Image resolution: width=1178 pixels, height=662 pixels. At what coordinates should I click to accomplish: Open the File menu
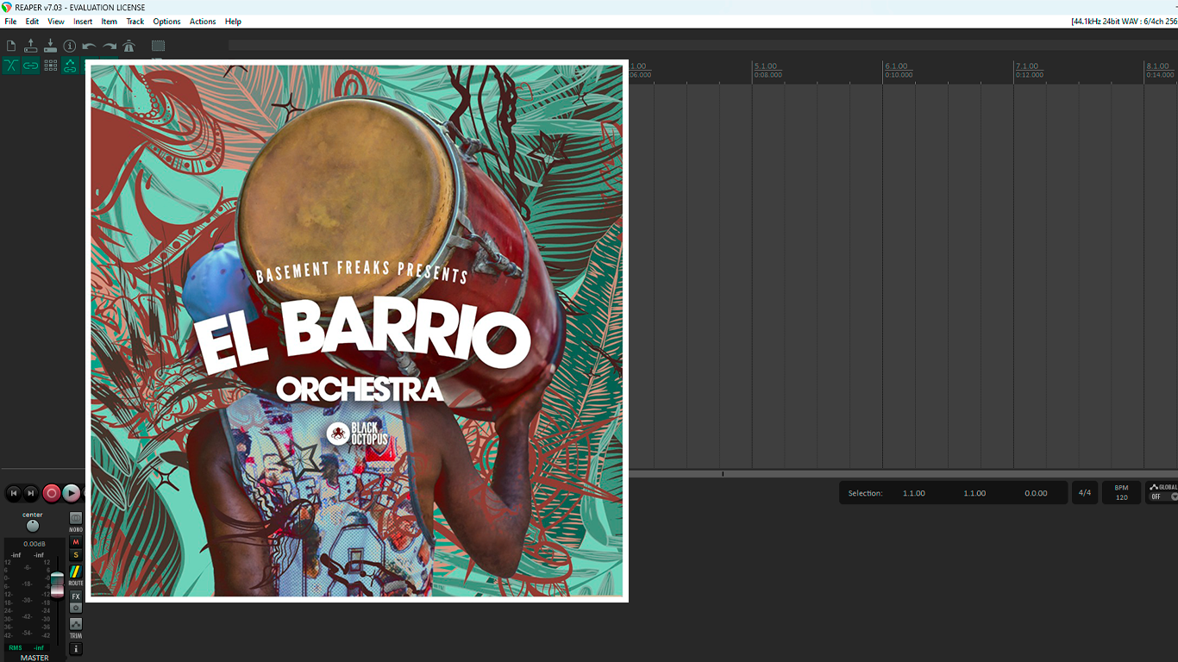[x=10, y=22]
